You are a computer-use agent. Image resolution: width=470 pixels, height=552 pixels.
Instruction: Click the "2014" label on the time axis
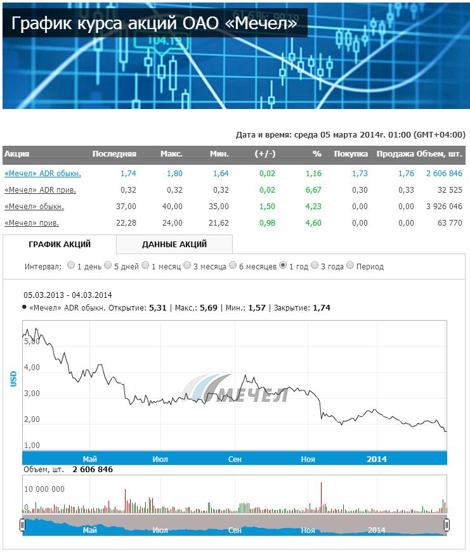tap(376, 459)
